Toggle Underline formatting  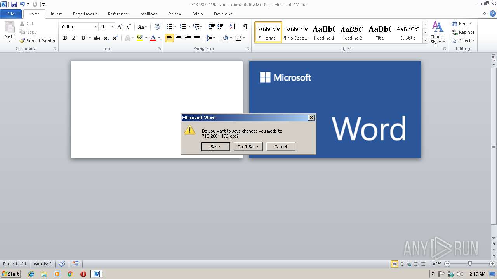[x=83, y=38]
